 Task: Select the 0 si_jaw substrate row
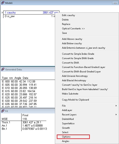29,16
